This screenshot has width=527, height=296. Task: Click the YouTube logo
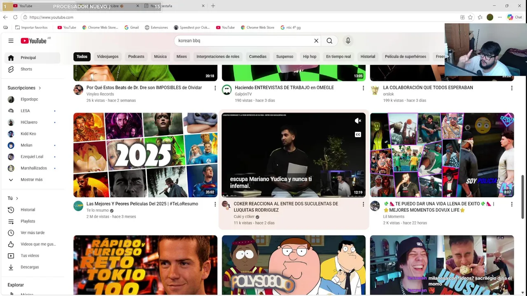coord(33,41)
